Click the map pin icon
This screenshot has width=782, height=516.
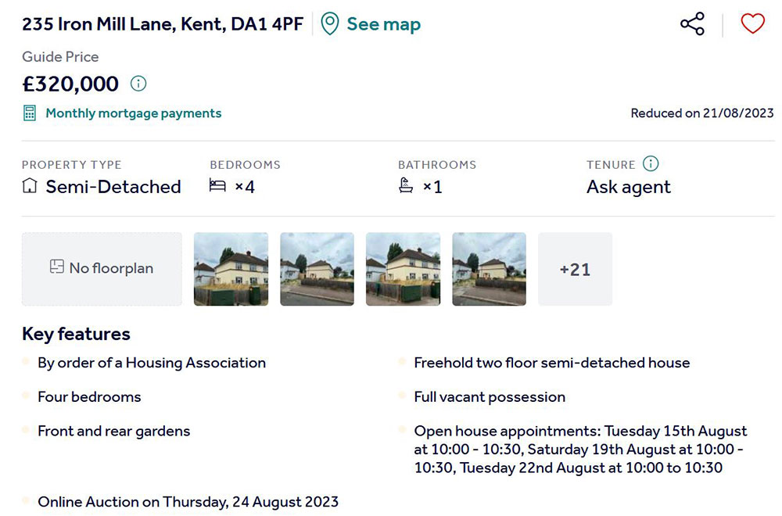(330, 24)
